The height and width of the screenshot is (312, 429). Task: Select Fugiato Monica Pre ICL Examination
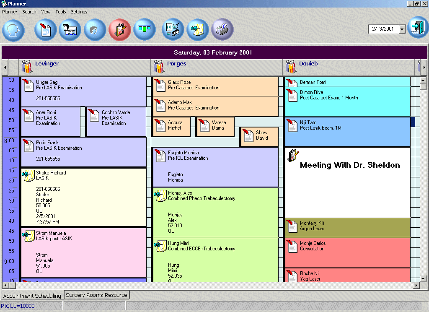click(x=216, y=167)
